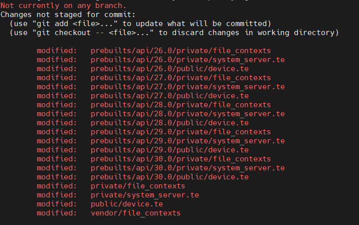359x225 pixels.
Task: Click prebuilts/api/28.0/private/system_server.te path
Action: tap(188, 114)
